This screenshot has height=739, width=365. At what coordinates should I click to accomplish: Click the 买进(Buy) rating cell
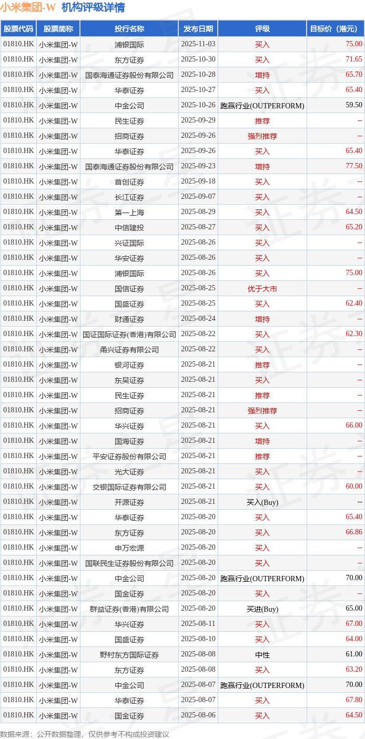(262, 609)
